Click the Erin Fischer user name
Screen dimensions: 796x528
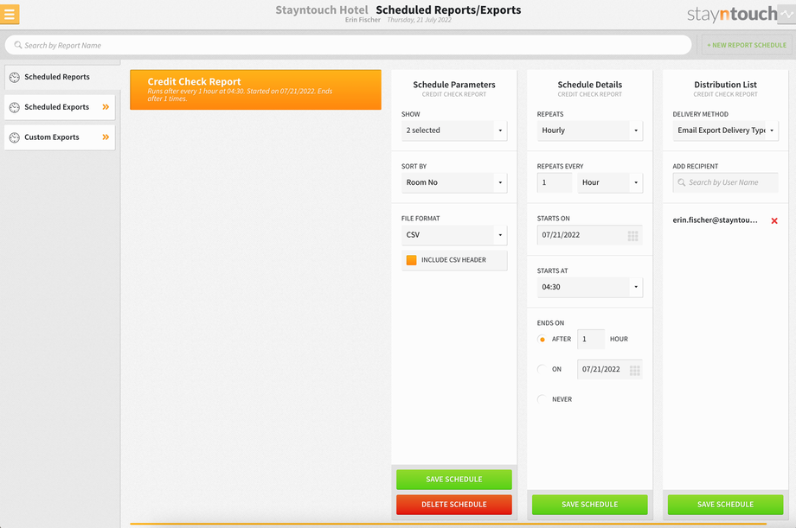click(363, 20)
